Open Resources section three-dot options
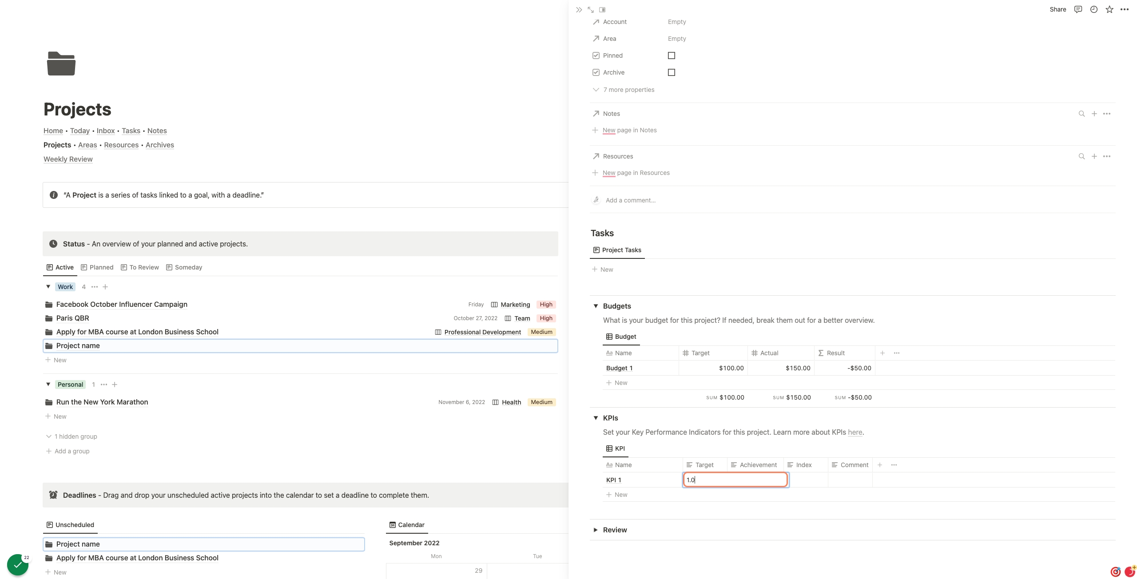The height and width of the screenshot is (579, 1137). (1107, 156)
